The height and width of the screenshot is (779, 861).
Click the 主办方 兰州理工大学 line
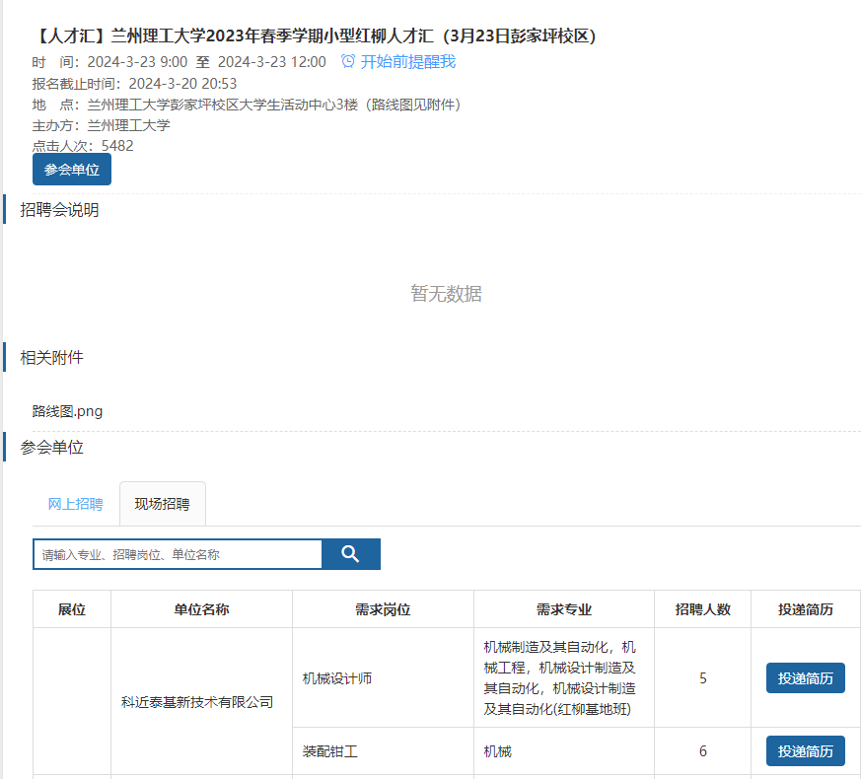(101, 125)
